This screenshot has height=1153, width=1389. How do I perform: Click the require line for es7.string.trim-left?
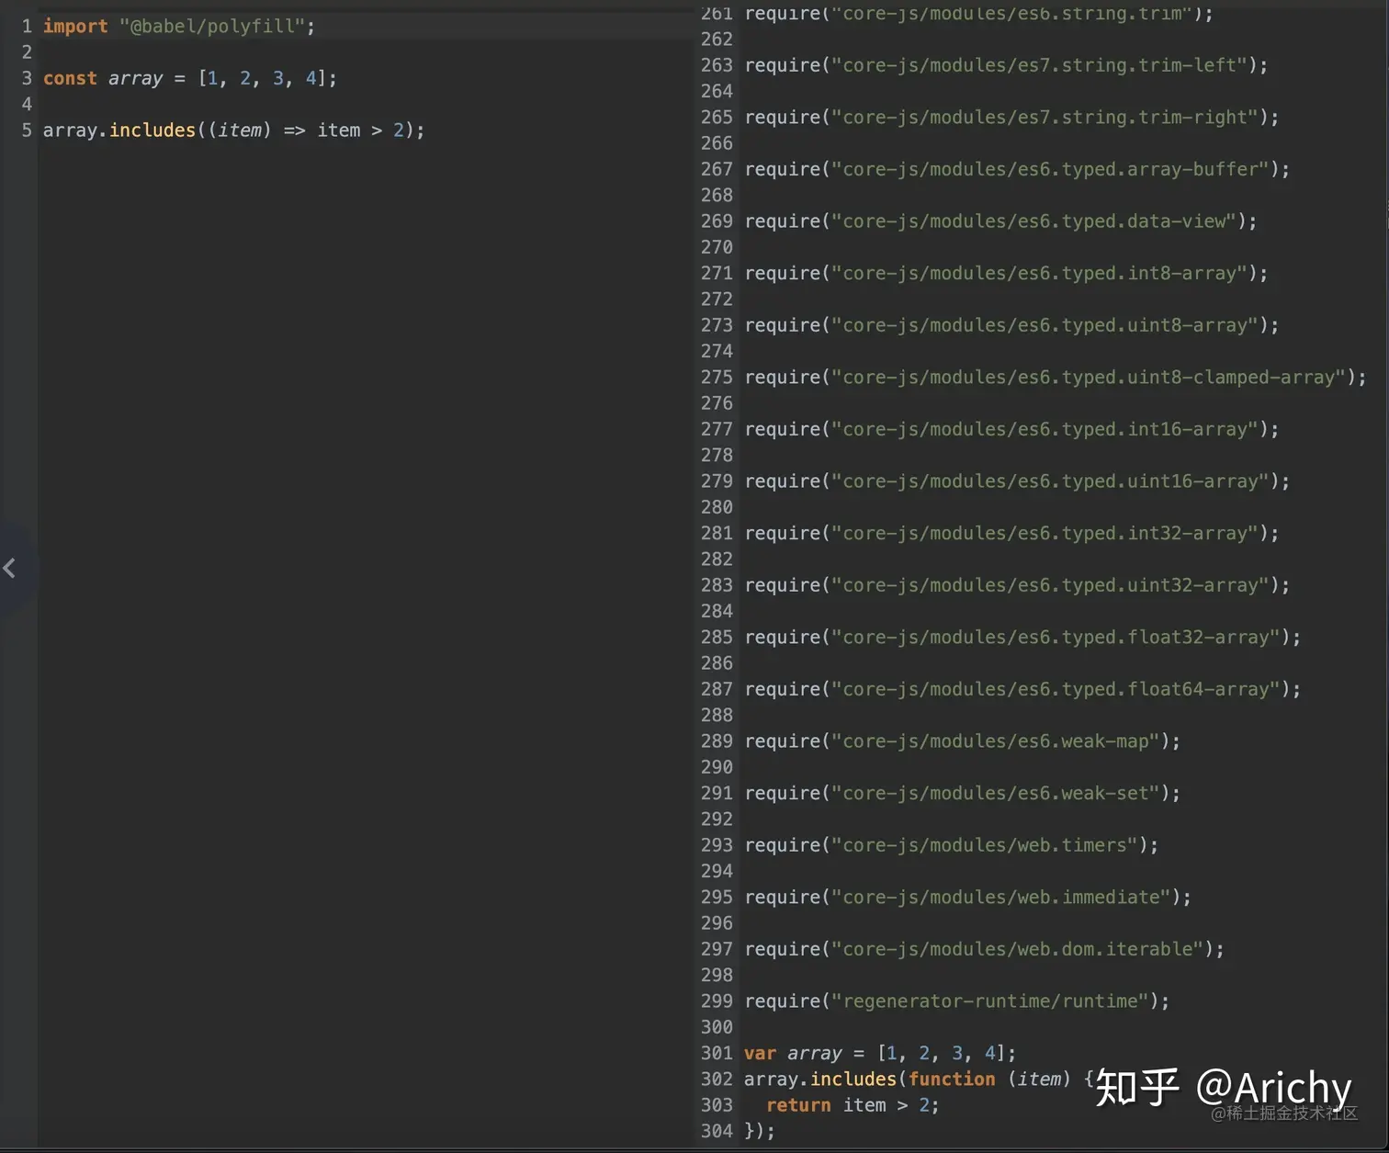coord(1006,65)
